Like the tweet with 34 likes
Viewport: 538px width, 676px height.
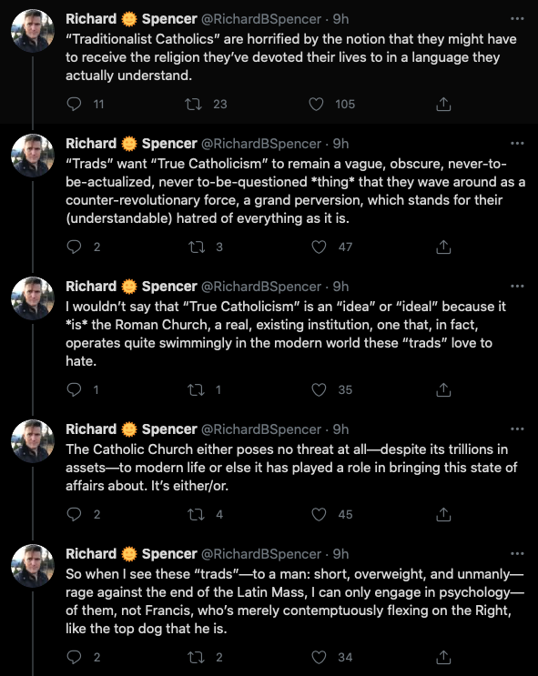[x=319, y=657]
